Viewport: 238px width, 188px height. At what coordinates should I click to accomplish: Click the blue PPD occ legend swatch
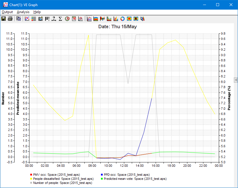(102, 175)
